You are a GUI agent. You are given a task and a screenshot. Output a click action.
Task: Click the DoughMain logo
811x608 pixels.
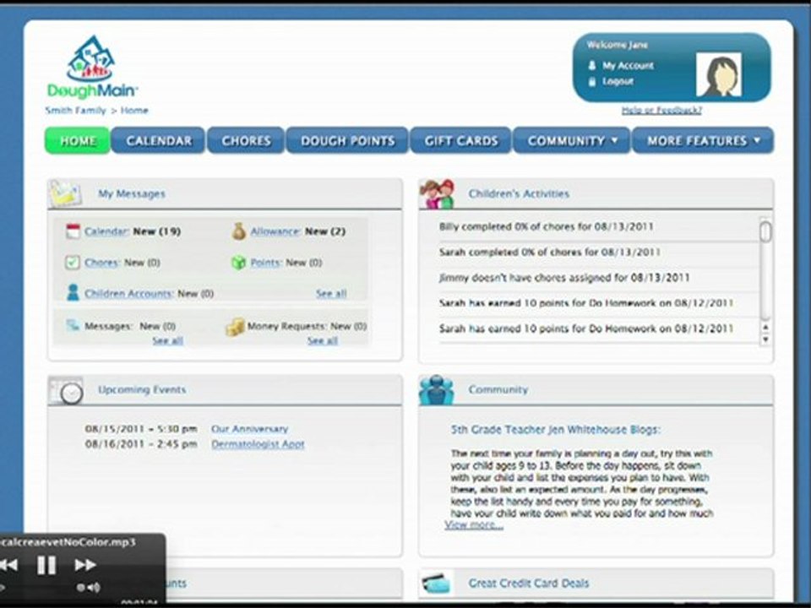[92, 67]
